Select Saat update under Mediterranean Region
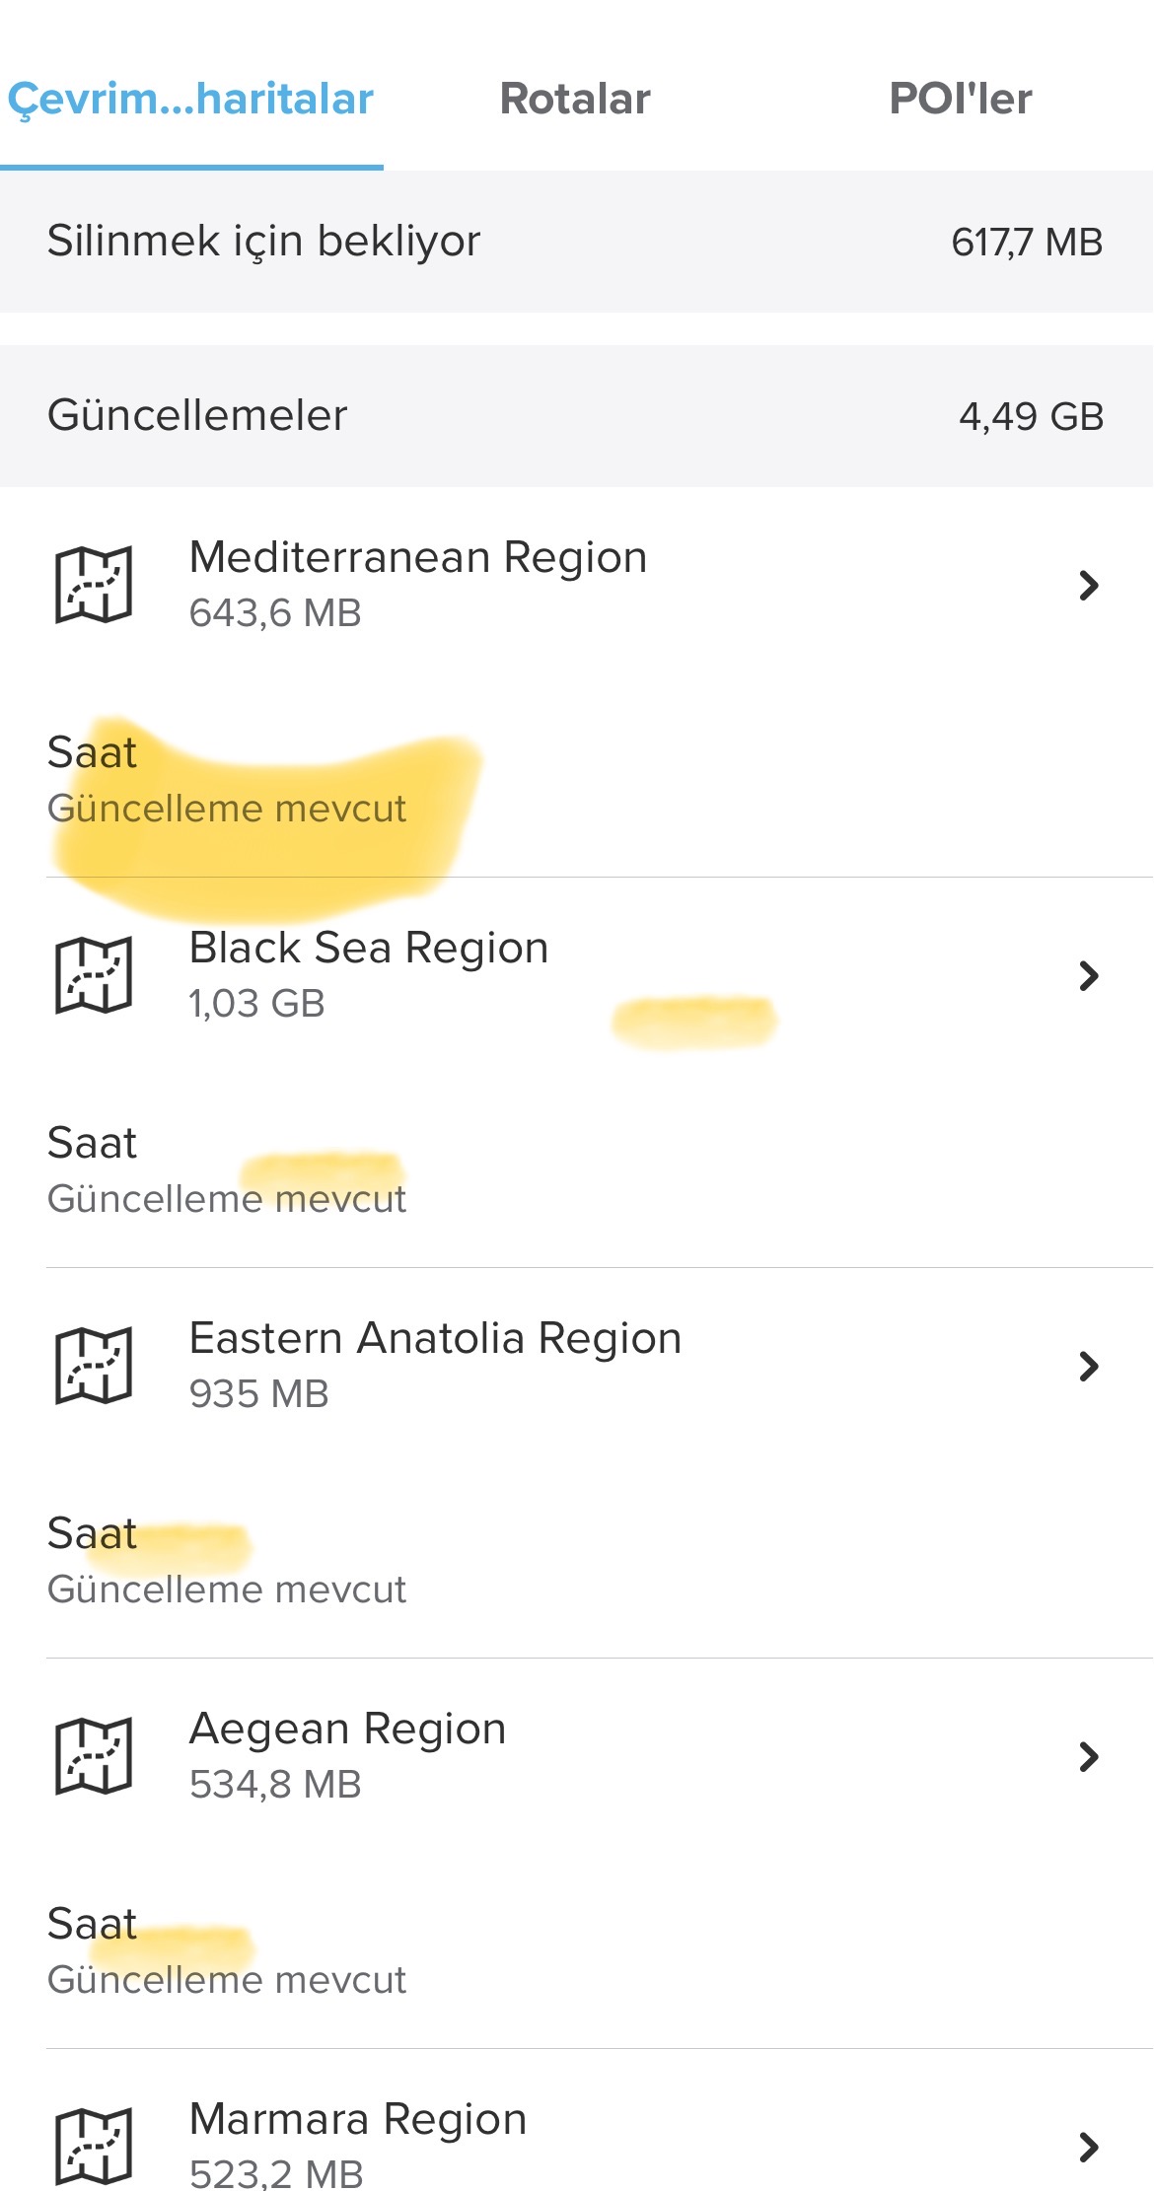Screen dimensions: 1154x2191 click(227, 780)
